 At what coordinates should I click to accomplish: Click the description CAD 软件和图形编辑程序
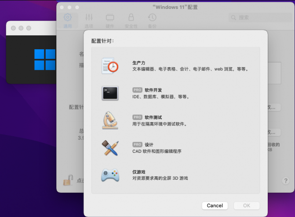pos(157,151)
